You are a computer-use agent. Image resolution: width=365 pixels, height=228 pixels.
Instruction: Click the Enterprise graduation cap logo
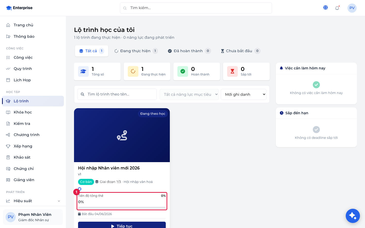[x=9, y=8]
